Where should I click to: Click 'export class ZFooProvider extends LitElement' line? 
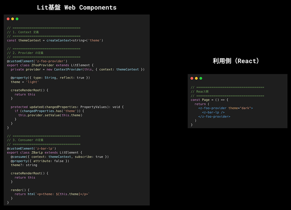coord(50,65)
